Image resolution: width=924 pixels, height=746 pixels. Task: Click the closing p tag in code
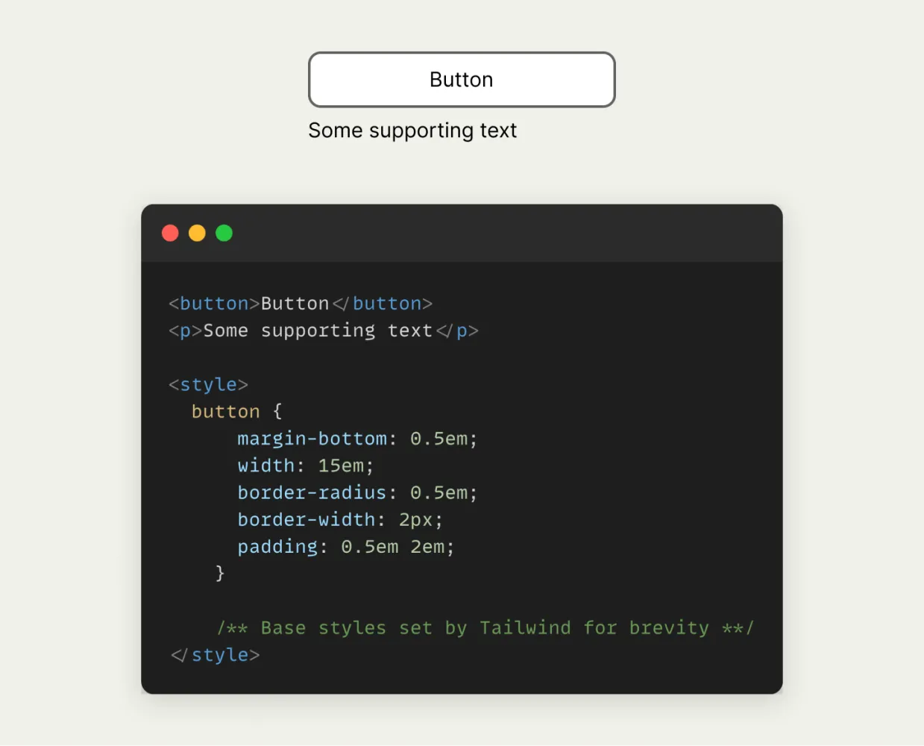(x=457, y=330)
